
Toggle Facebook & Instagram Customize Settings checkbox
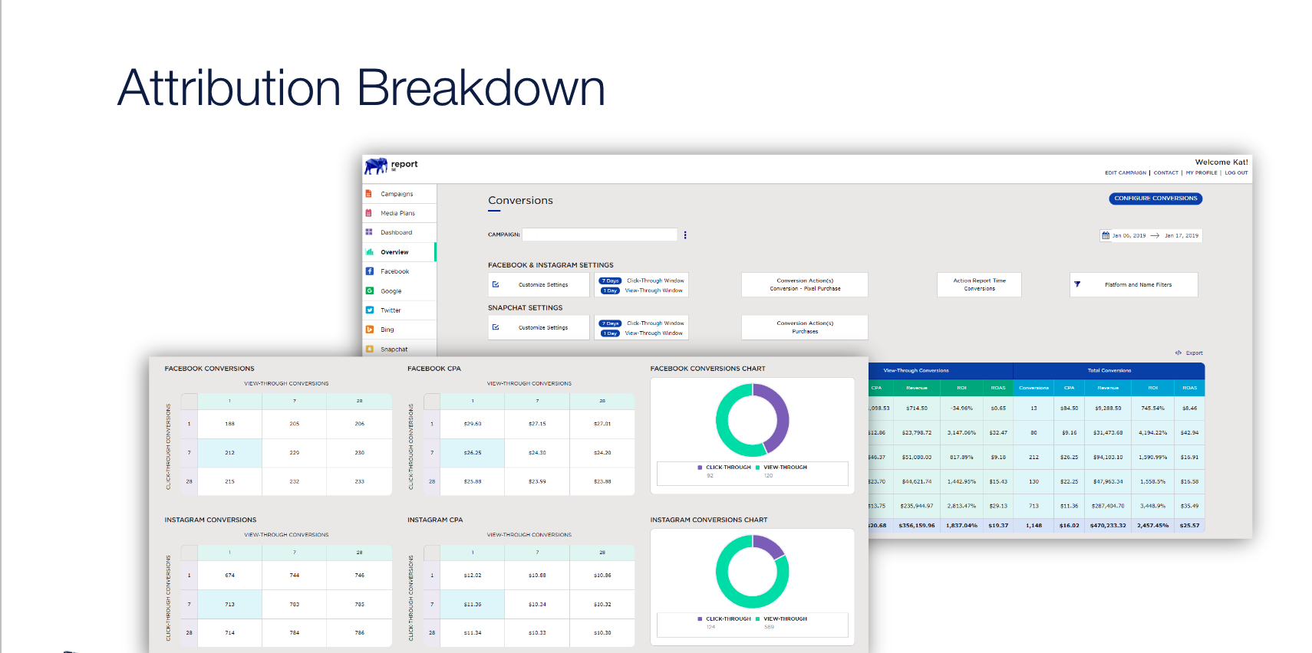click(x=496, y=284)
